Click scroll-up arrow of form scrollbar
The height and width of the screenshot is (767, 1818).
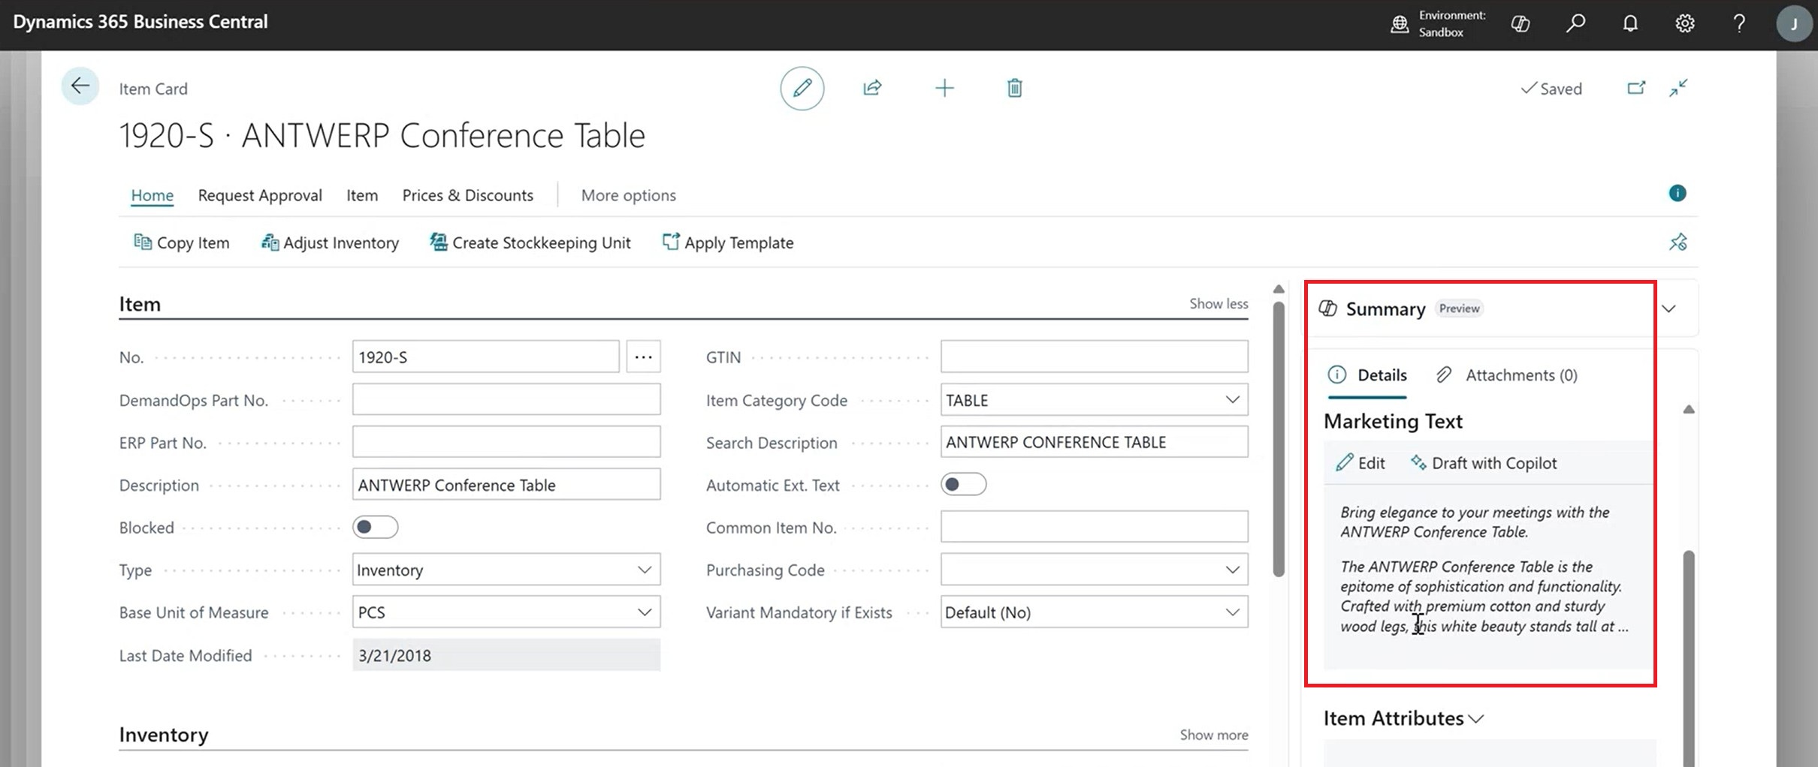[x=1279, y=289]
